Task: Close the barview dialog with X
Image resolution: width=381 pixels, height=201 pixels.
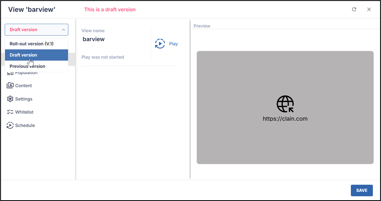Action: (x=369, y=9)
